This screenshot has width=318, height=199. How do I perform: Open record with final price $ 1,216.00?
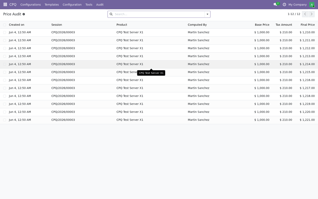pos(159,80)
